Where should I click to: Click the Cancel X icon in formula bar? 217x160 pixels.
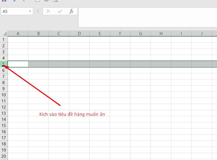point(48,11)
